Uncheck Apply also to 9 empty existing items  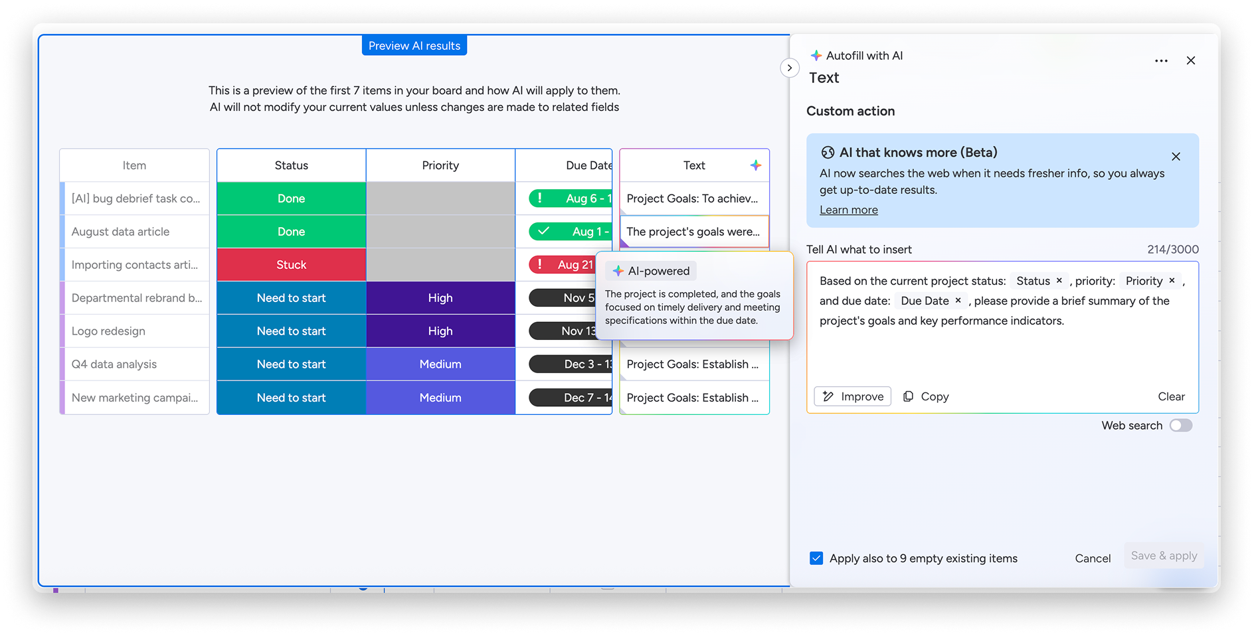(x=816, y=558)
